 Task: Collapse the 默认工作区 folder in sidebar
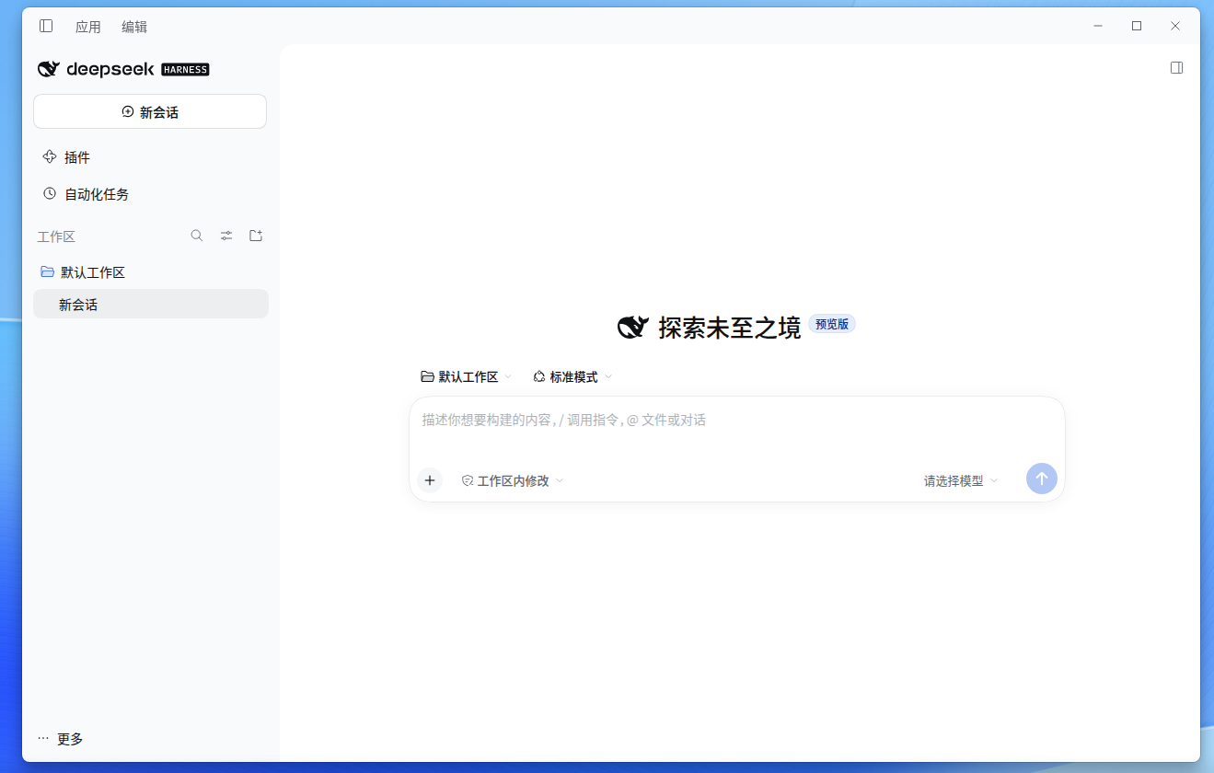pos(150,272)
